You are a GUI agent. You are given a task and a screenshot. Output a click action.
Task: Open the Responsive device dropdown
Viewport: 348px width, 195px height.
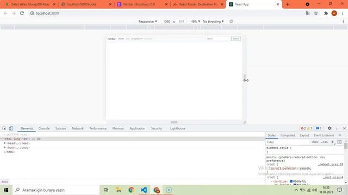tap(147, 22)
